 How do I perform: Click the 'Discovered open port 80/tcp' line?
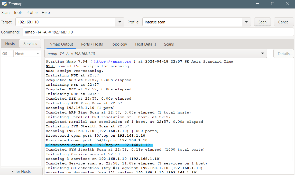95,136
